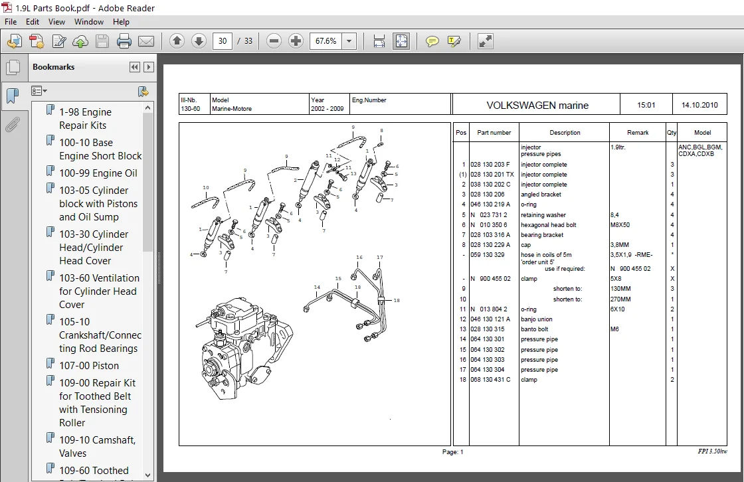Screen dimensions: 744x482
Task: Open bookmark 109-00 Repair Kit for Toothed Belt
Action: point(97,403)
